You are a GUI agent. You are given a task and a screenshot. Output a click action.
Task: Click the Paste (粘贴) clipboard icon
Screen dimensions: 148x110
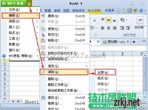point(43,40)
